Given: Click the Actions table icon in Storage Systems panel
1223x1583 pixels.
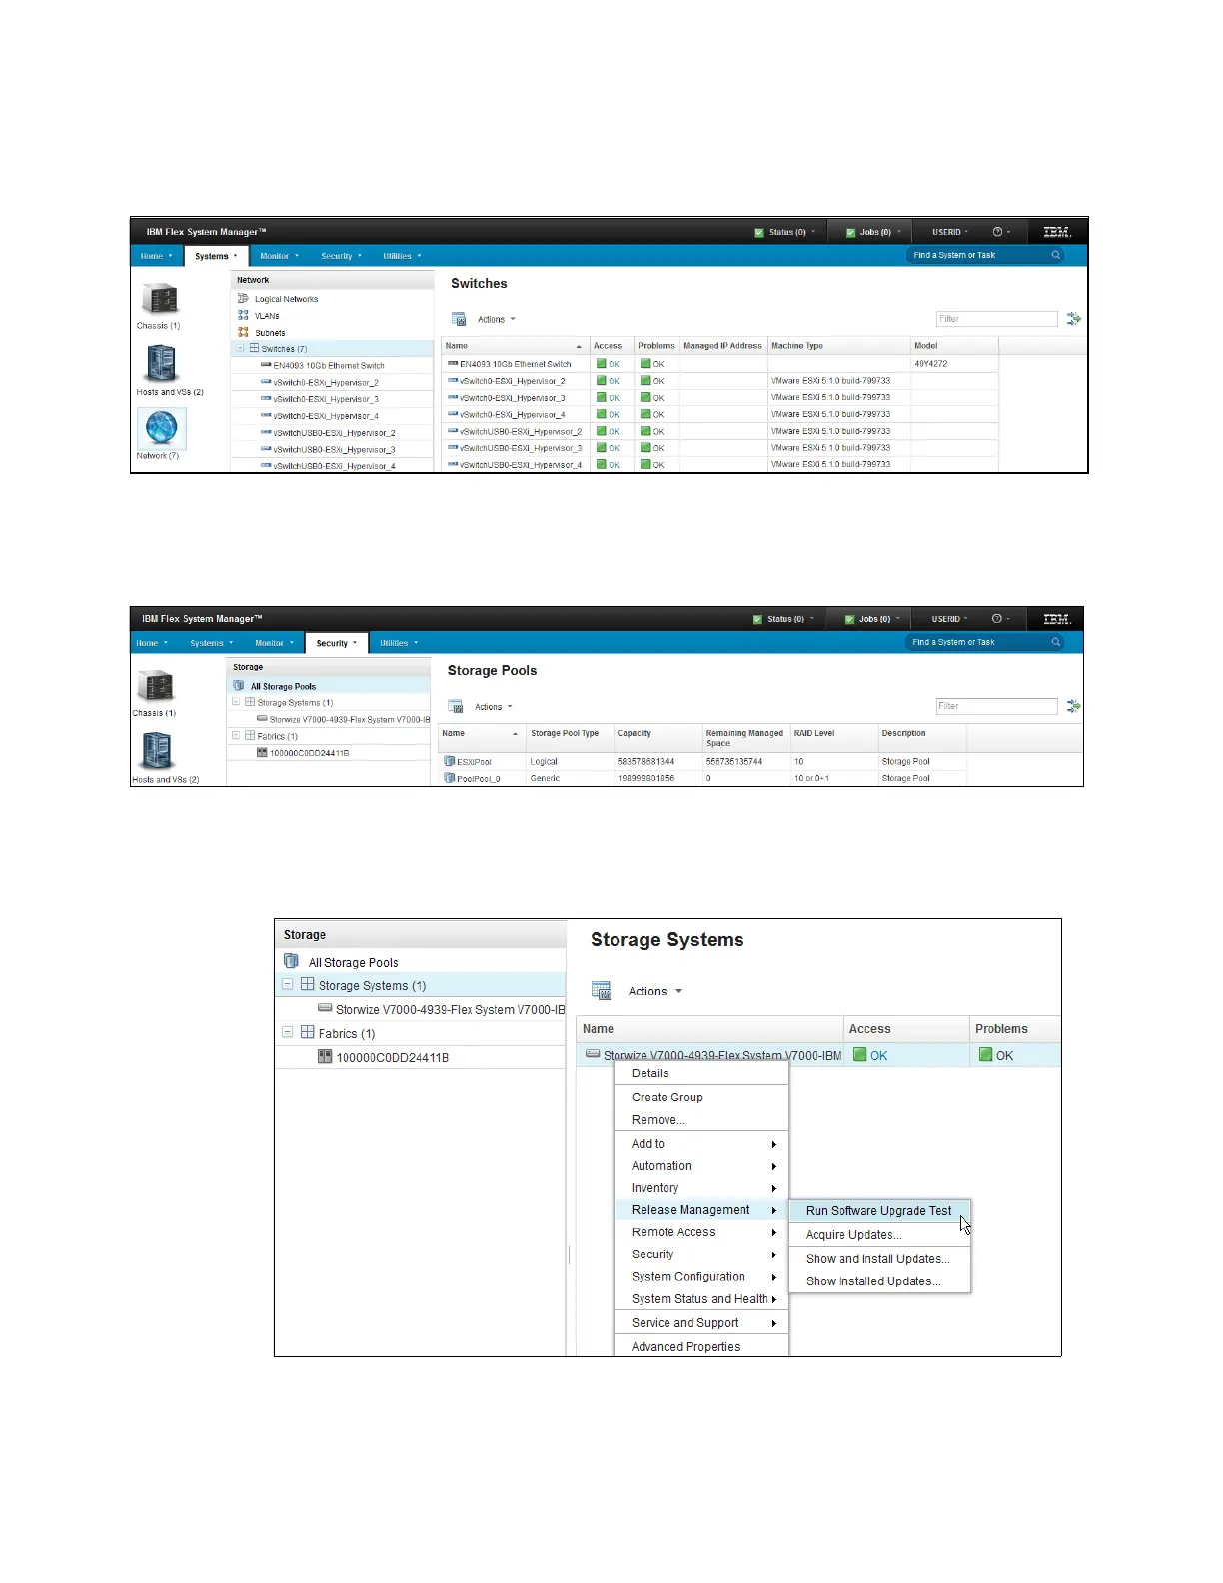Looking at the screenshot, I should pos(602,991).
